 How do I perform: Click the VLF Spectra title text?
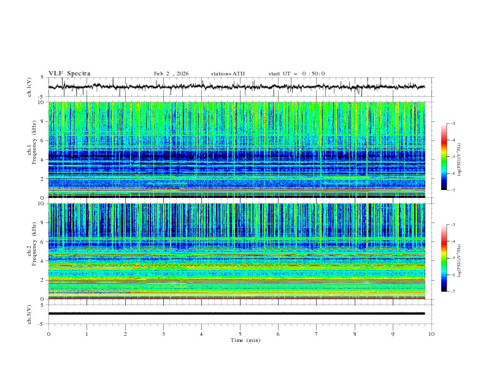pos(69,74)
